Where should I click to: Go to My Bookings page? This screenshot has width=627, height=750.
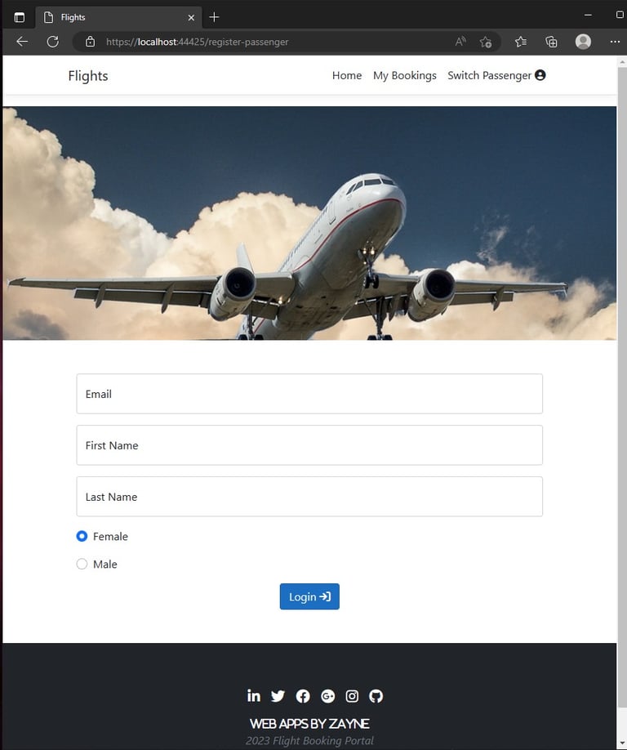click(405, 76)
